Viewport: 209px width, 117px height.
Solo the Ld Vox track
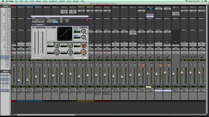tap(148, 65)
